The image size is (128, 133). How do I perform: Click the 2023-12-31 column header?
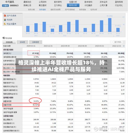click(48, 46)
